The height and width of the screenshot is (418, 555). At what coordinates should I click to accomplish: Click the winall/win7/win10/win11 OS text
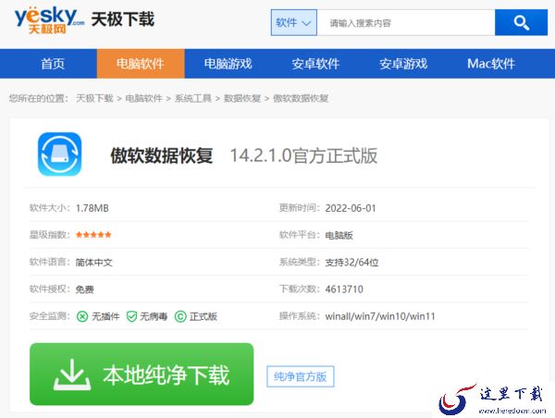(x=380, y=316)
